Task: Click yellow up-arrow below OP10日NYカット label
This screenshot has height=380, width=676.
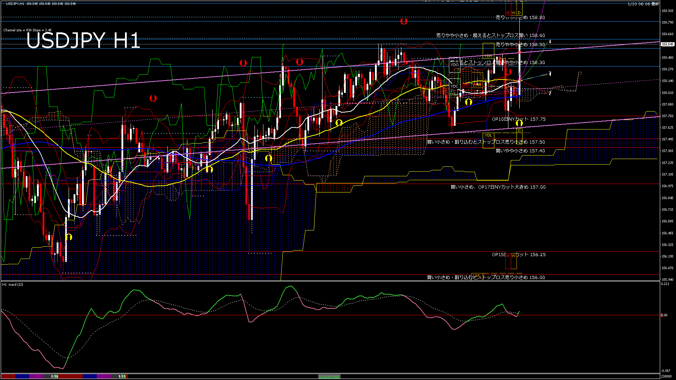Action: click(519, 123)
